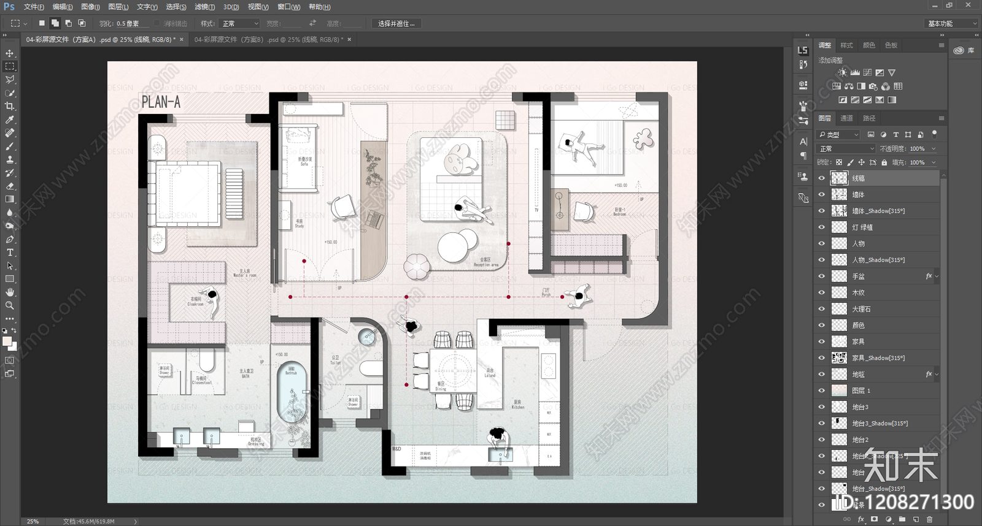
Task: Toggle visibility of 人物 layer
Action: 821,244
